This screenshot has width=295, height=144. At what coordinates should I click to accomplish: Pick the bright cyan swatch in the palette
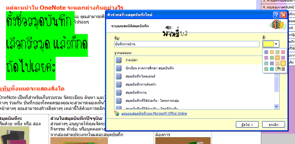pos(272,69)
